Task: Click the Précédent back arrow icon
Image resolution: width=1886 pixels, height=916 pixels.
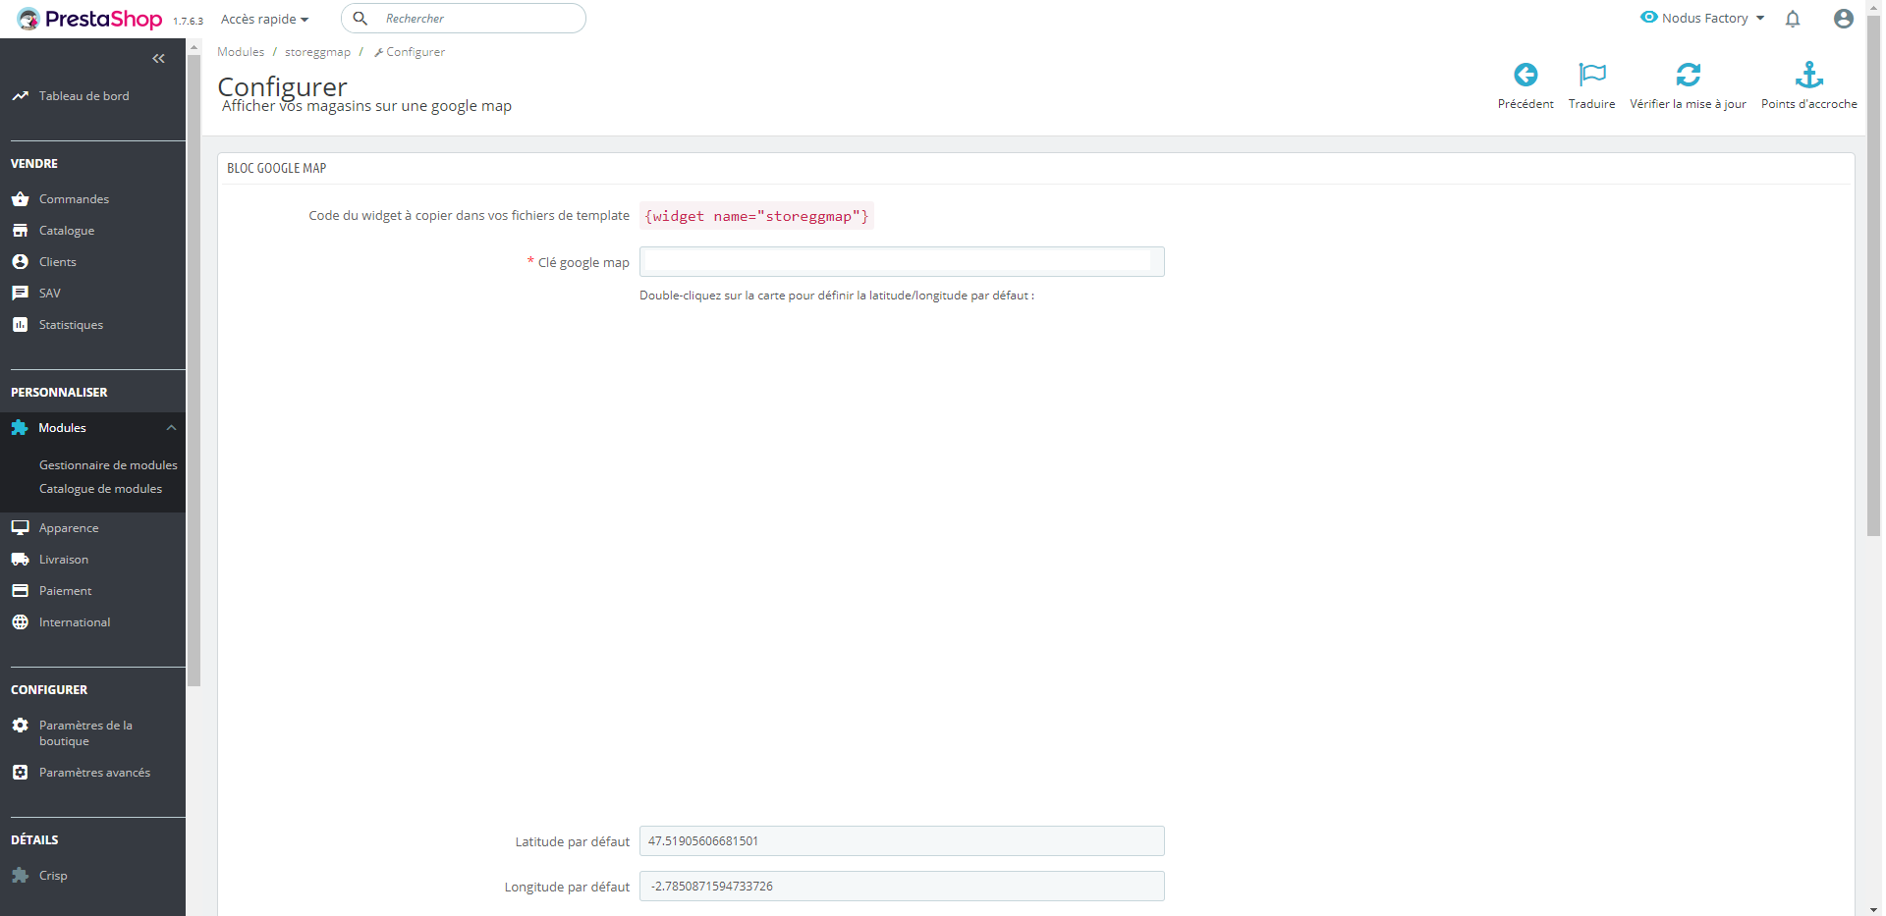Action: click(x=1525, y=75)
